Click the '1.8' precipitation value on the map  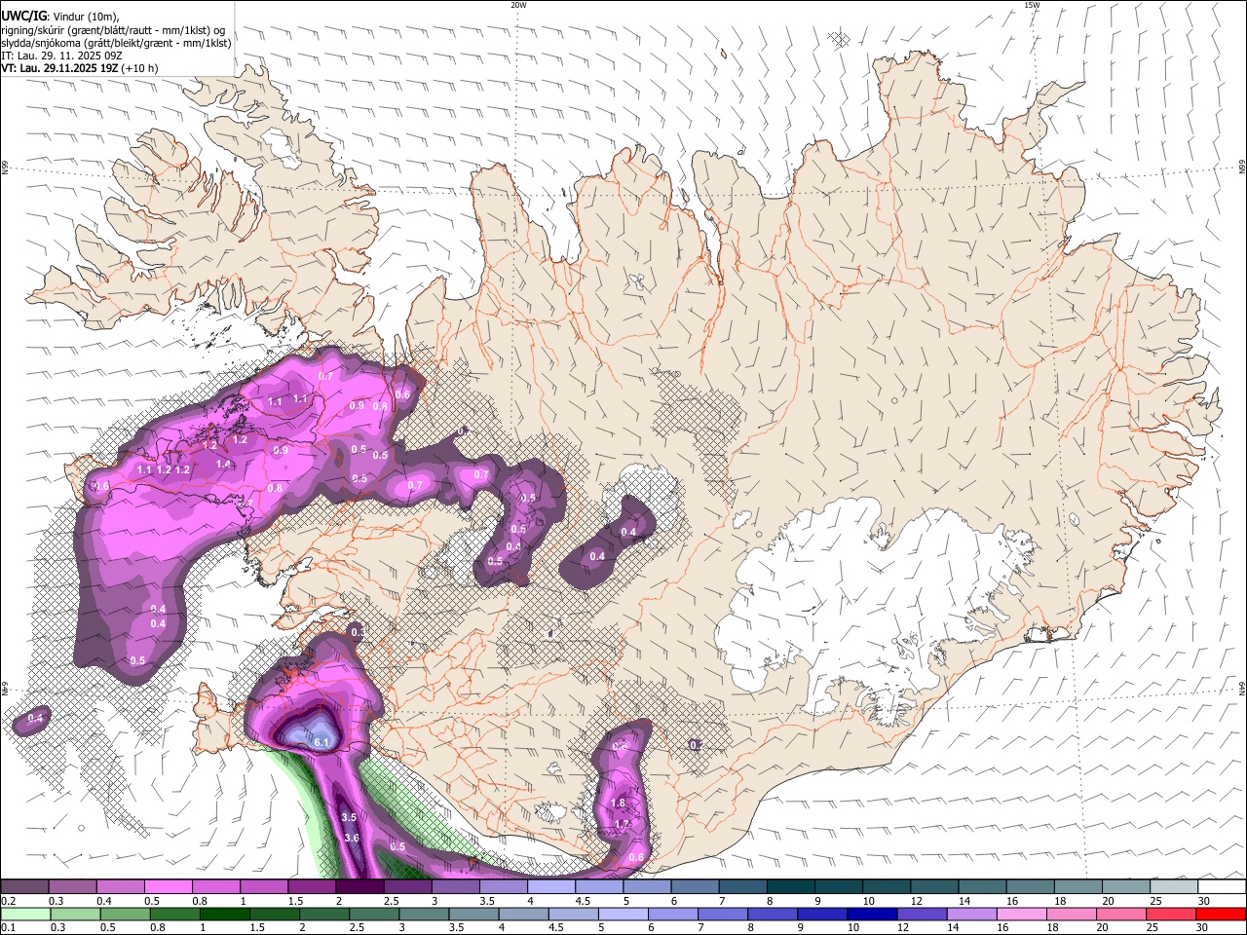(x=618, y=803)
